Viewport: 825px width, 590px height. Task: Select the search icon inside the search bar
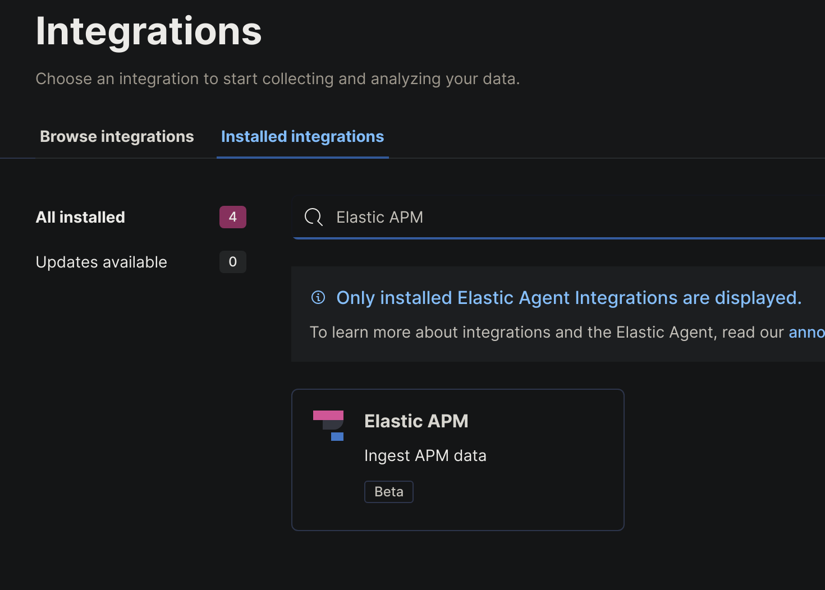[x=313, y=217]
